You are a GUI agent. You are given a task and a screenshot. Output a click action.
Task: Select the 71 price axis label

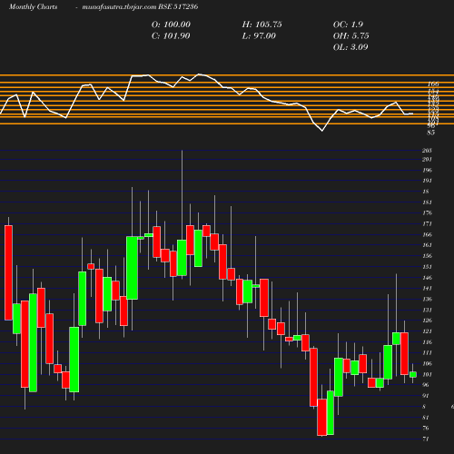(426, 439)
